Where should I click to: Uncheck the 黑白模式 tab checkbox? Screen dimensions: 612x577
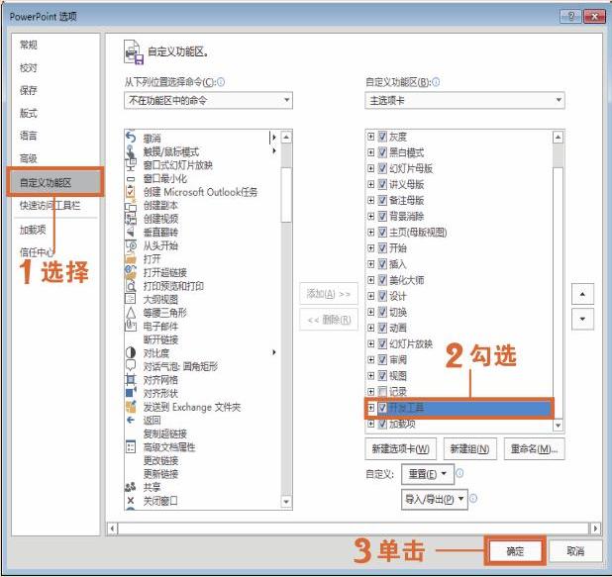[x=382, y=152]
